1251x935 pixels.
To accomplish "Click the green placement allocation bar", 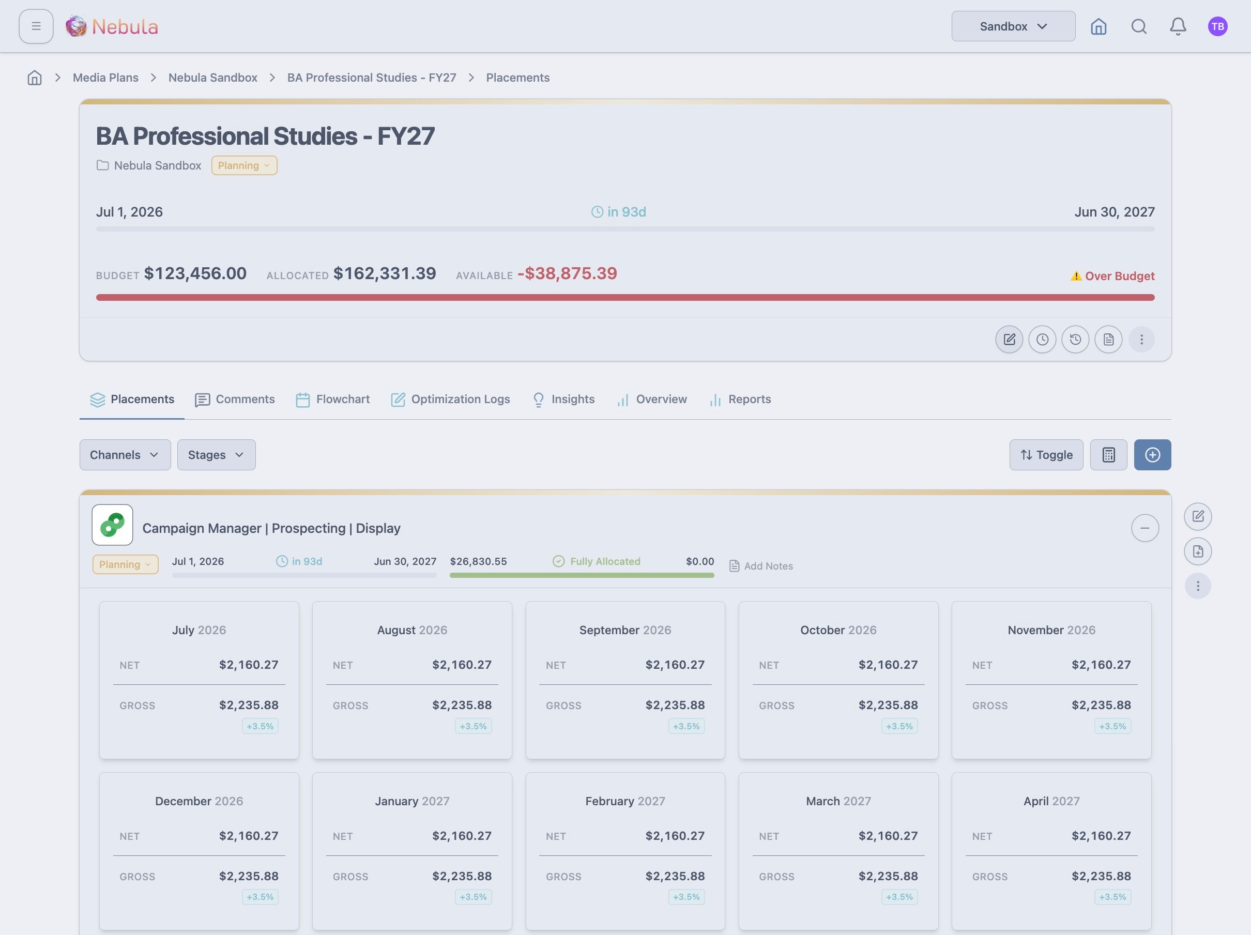I will (582, 575).
